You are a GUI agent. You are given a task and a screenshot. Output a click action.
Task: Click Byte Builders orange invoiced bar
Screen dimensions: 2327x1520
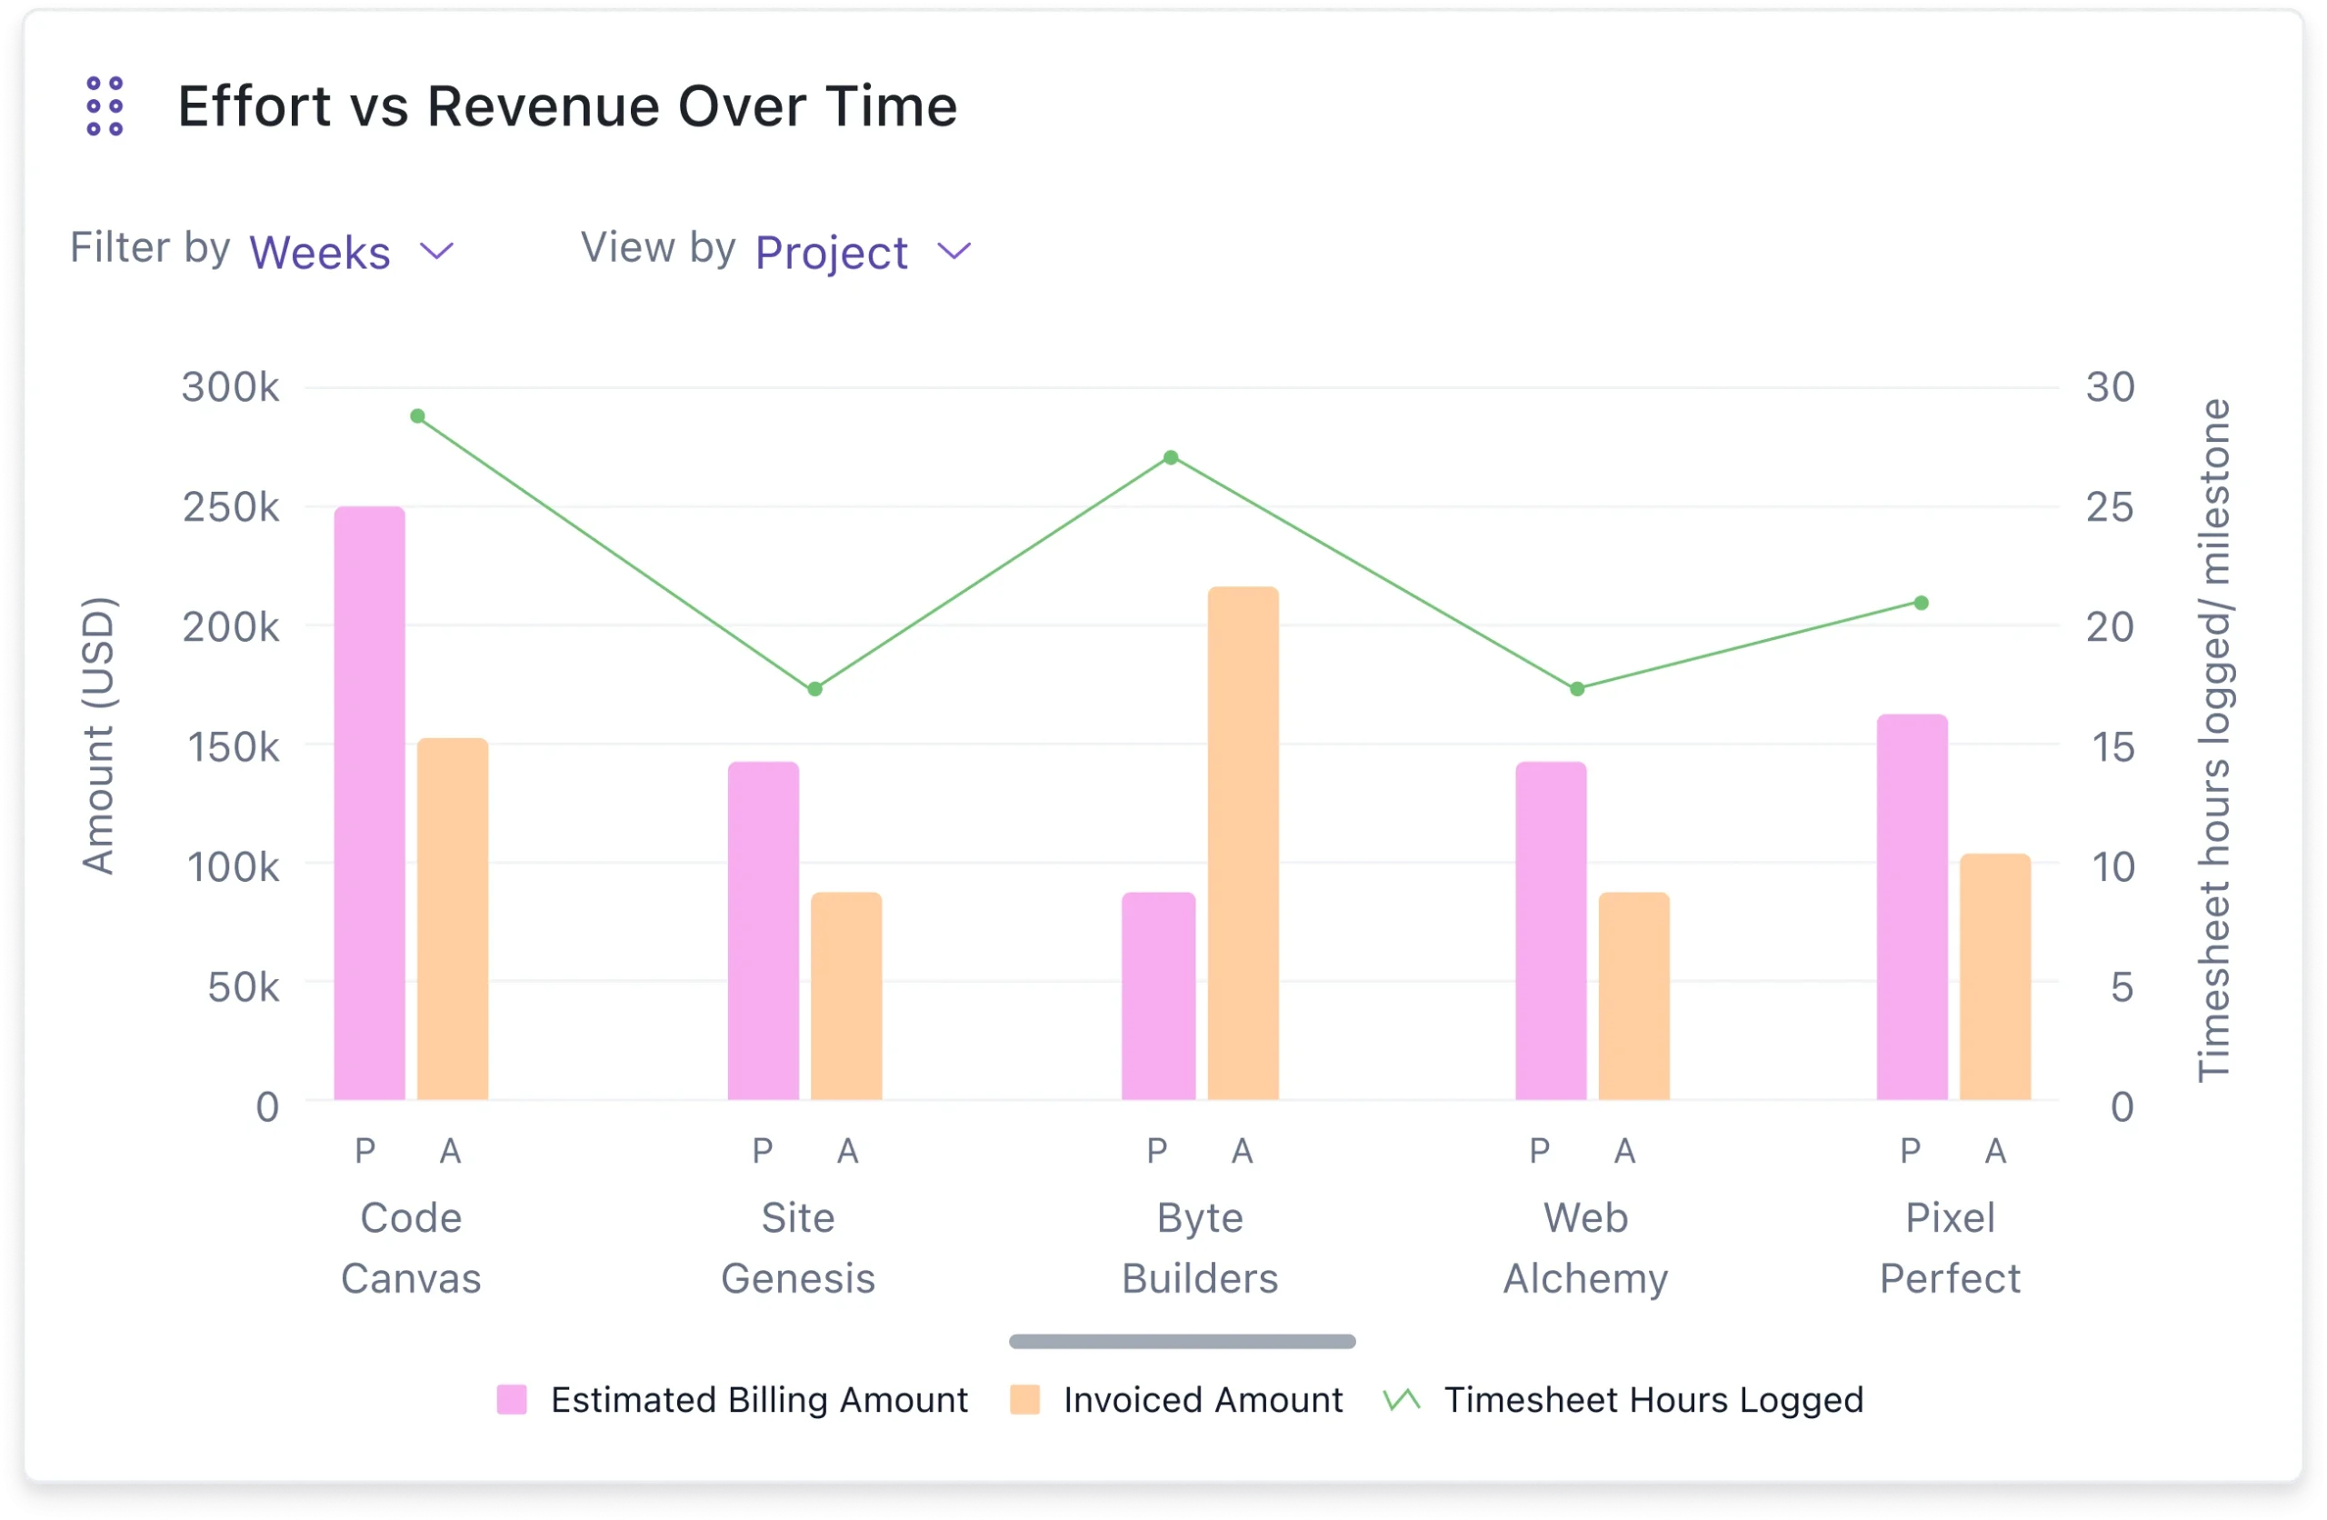tap(1243, 843)
